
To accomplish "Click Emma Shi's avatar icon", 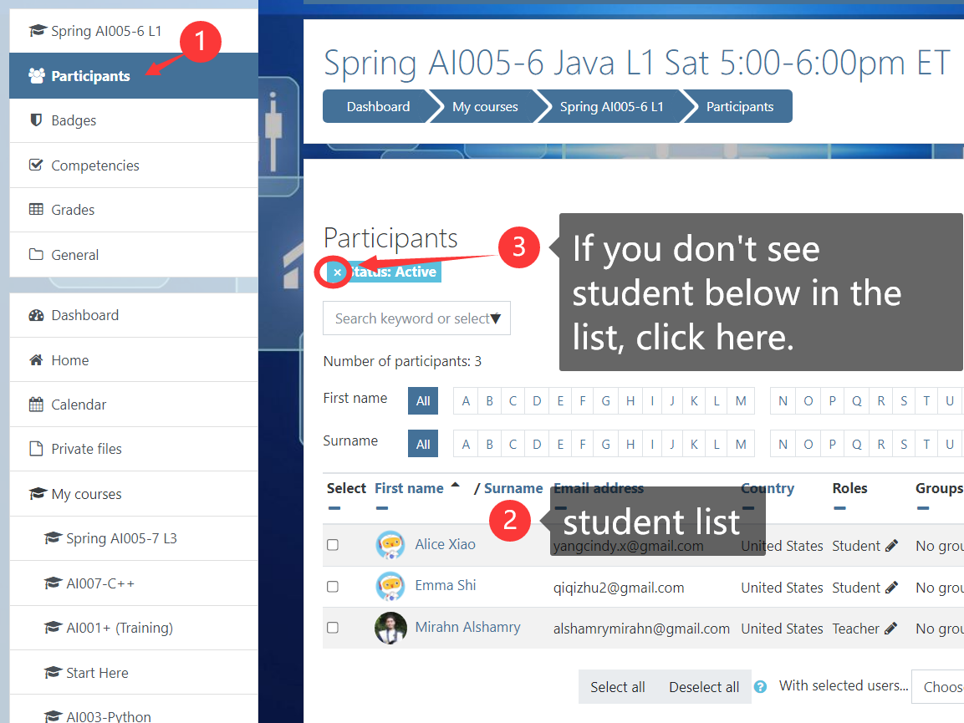I will point(390,586).
